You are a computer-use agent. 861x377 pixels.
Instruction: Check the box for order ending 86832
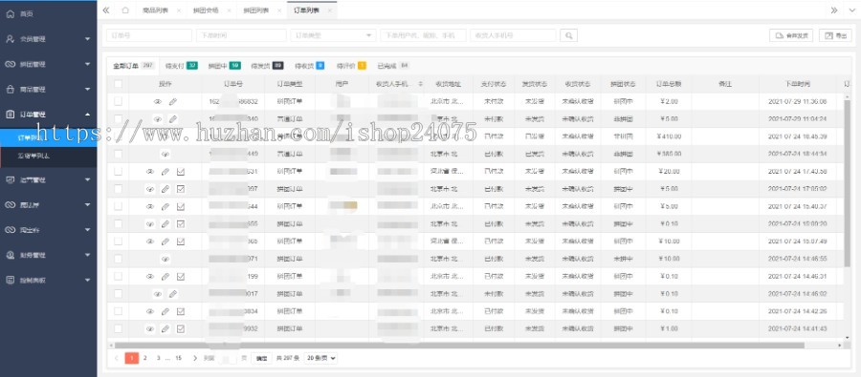[118, 102]
